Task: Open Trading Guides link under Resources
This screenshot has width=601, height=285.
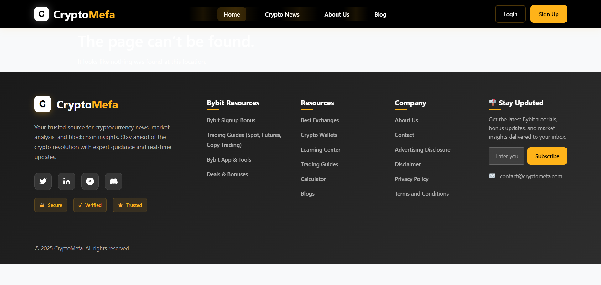Action: 319,164
